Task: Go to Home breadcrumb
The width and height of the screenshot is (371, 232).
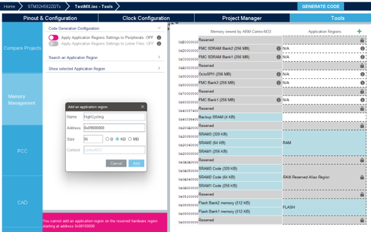Action: 9,6
